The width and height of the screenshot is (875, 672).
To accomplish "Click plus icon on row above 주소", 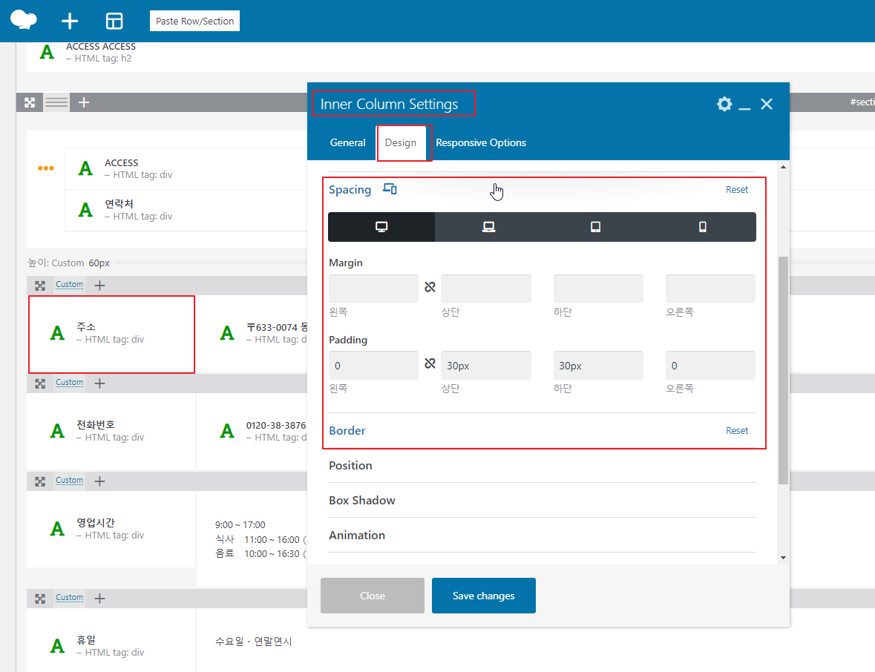I will tap(99, 286).
